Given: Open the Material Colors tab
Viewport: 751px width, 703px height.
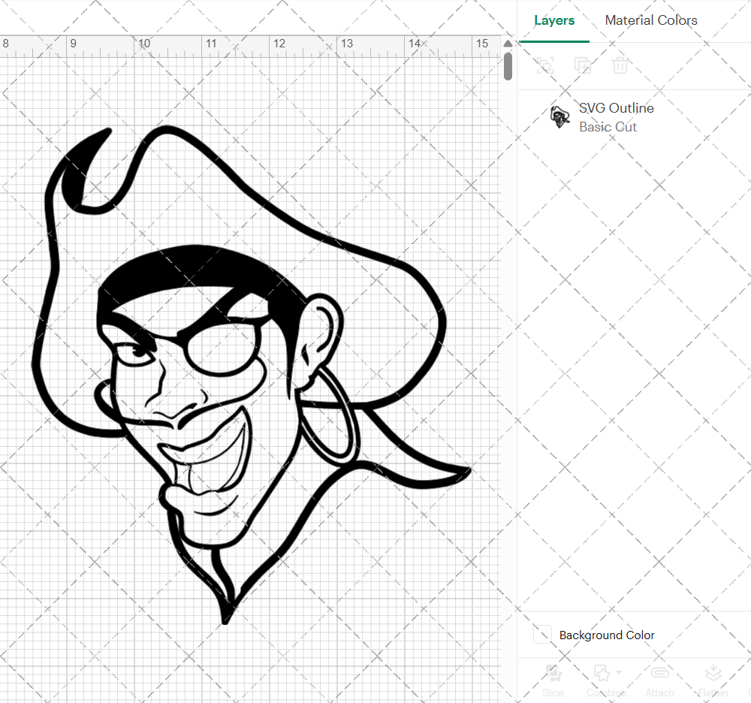Looking at the screenshot, I should [651, 20].
